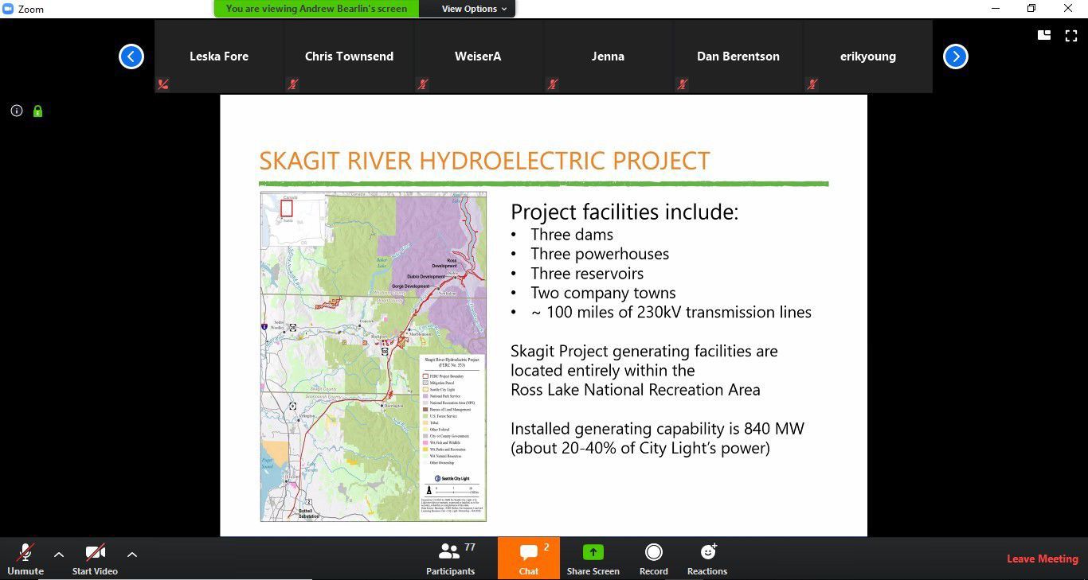Click muted mic icon on Dan Berentson tile
This screenshot has width=1088, height=580.
click(683, 84)
